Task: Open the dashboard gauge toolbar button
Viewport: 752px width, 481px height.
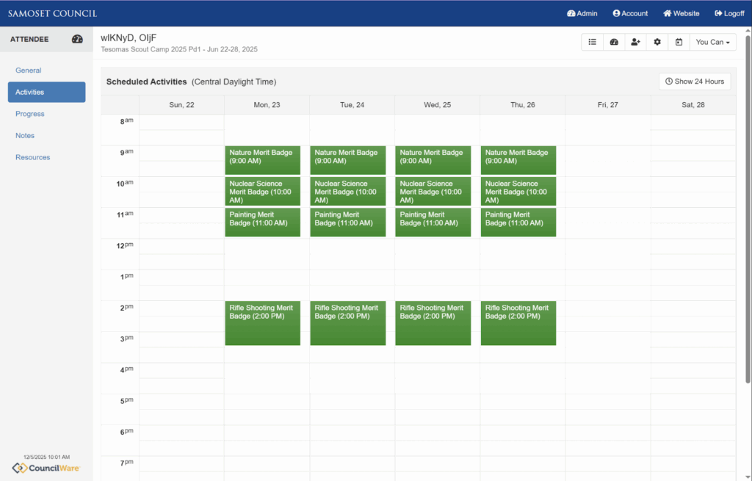Action: [614, 43]
